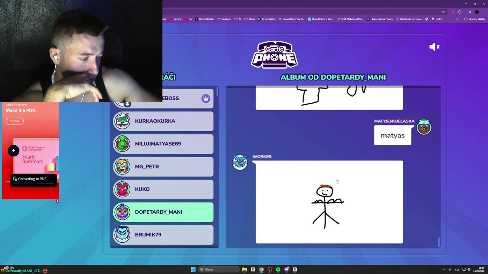
Task: Open the SPŠE Maturita 2022 bookmark
Action: click(x=350, y=19)
